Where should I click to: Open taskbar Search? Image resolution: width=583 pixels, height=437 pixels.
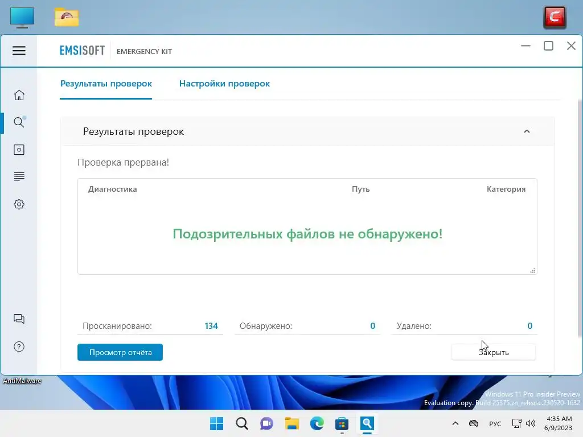[x=241, y=423]
